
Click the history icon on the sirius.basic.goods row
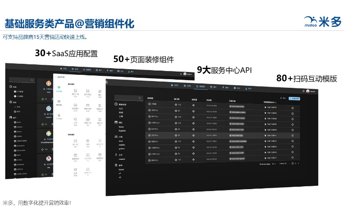tap(293, 157)
